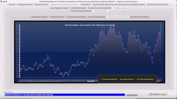Open Statistical Inference tab
Viewport: 177px width, 99px height.
[41, 5]
